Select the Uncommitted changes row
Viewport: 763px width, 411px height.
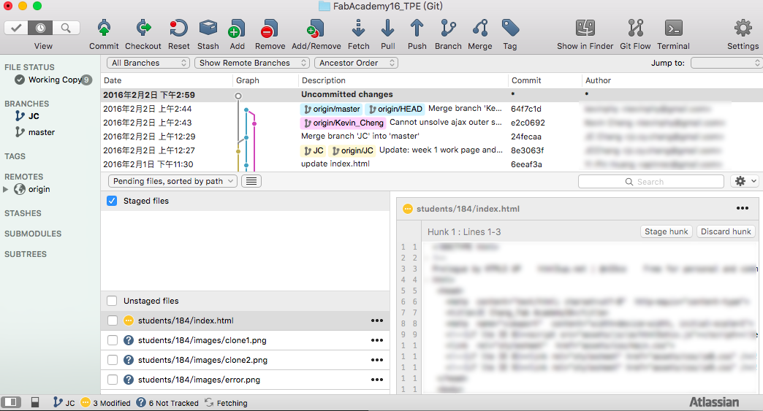tap(432, 95)
